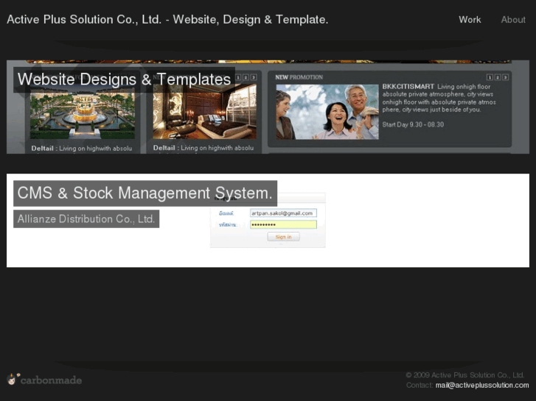Click the Active Plus Solution site title

click(167, 19)
